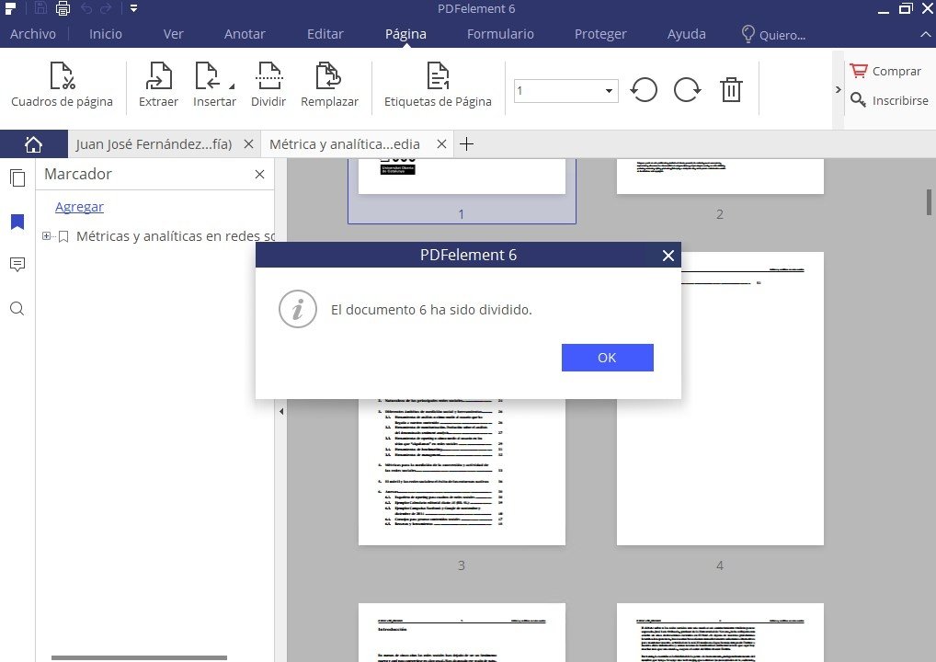Delete page with trash icon

pyautogui.click(x=731, y=90)
